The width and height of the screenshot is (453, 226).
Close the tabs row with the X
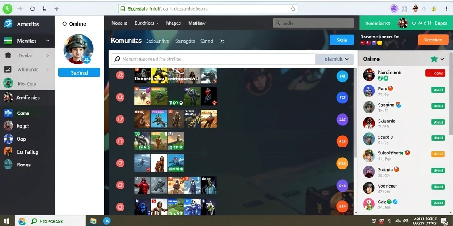point(222,41)
